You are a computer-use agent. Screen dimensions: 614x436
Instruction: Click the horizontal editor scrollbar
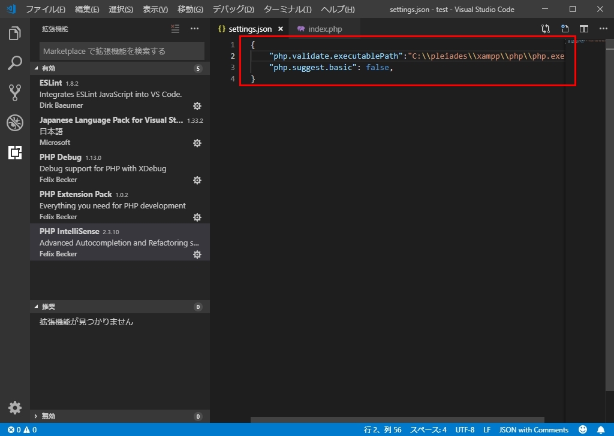[x=397, y=420]
